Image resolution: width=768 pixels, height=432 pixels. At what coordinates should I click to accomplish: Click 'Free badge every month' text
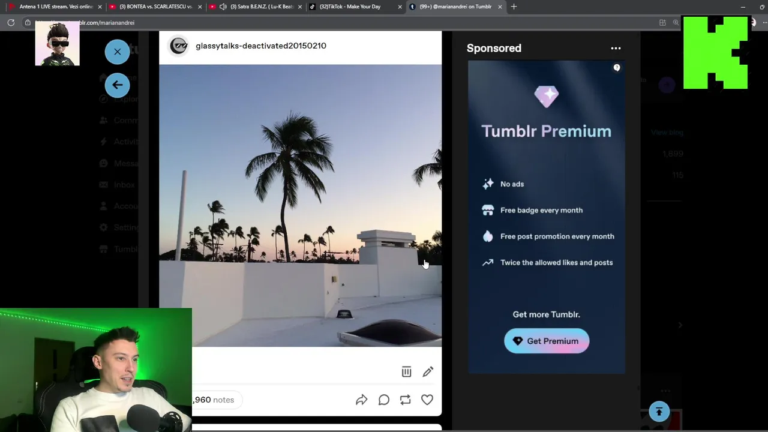click(541, 210)
